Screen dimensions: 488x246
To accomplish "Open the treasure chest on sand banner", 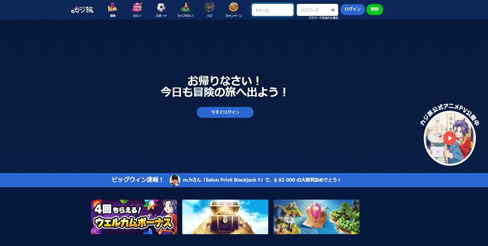I will coord(225,217).
